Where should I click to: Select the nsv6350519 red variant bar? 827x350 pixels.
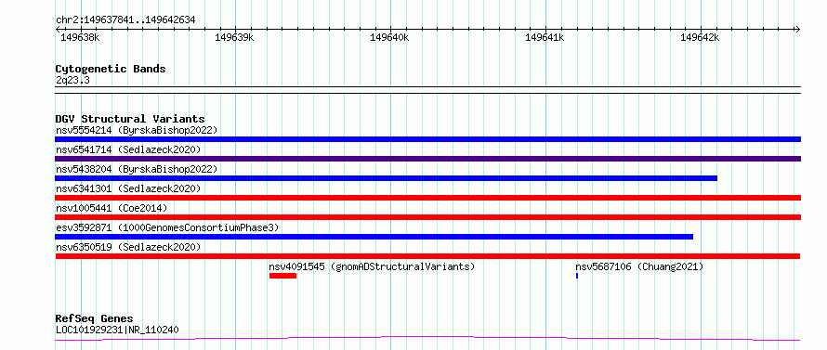coord(427,256)
